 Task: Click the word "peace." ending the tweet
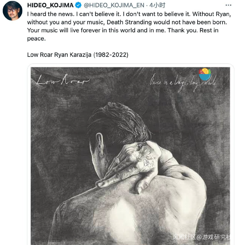click(x=36, y=38)
